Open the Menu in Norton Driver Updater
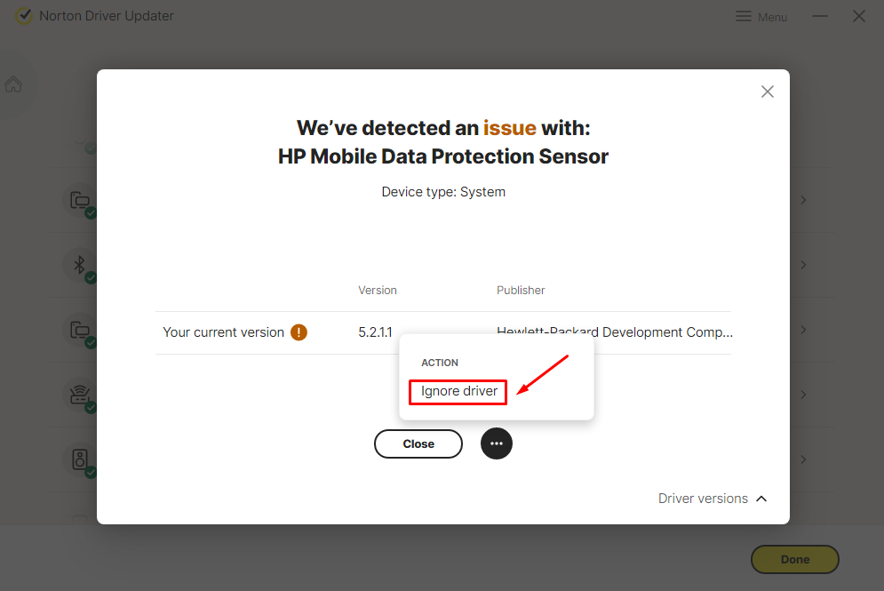The width and height of the screenshot is (884, 591). tap(761, 17)
